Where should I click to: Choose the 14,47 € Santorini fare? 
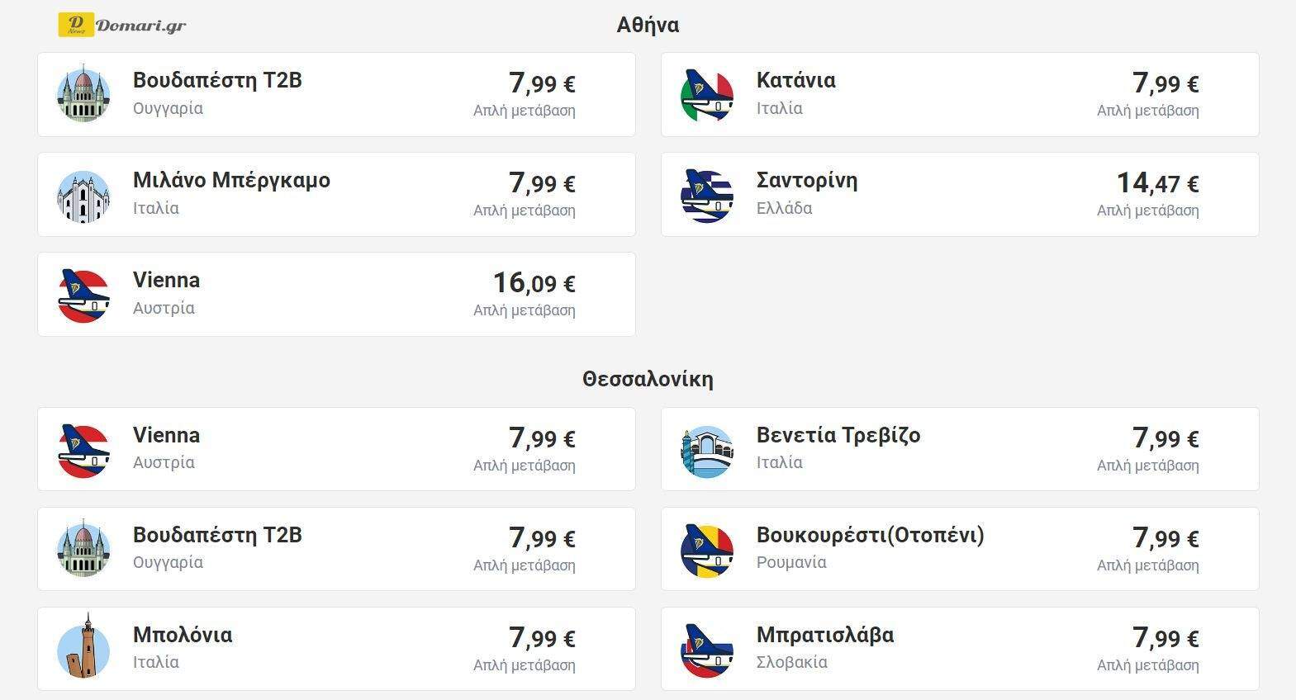(x=1156, y=183)
